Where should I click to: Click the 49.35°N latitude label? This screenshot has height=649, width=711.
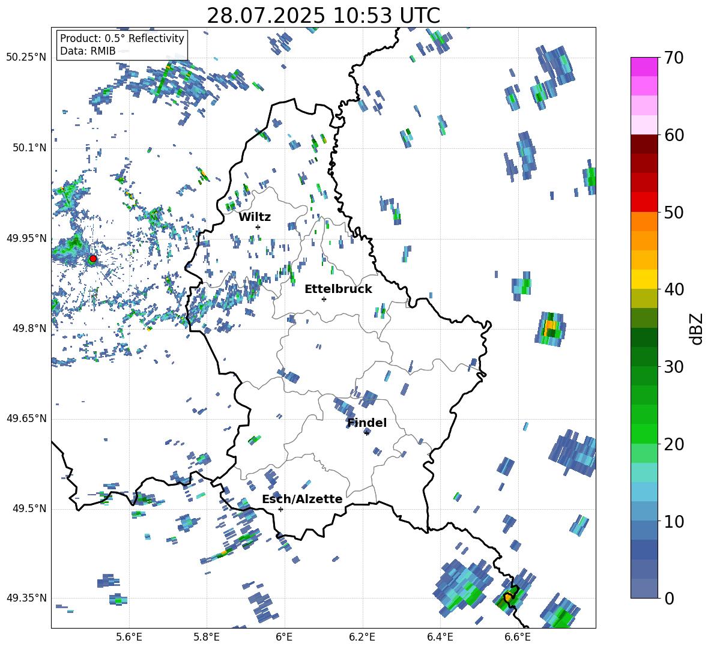point(26,598)
